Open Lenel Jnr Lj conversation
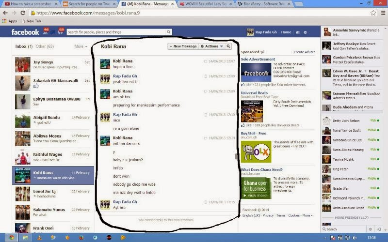Viewport: 388px width, 242px height. pos(53,194)
